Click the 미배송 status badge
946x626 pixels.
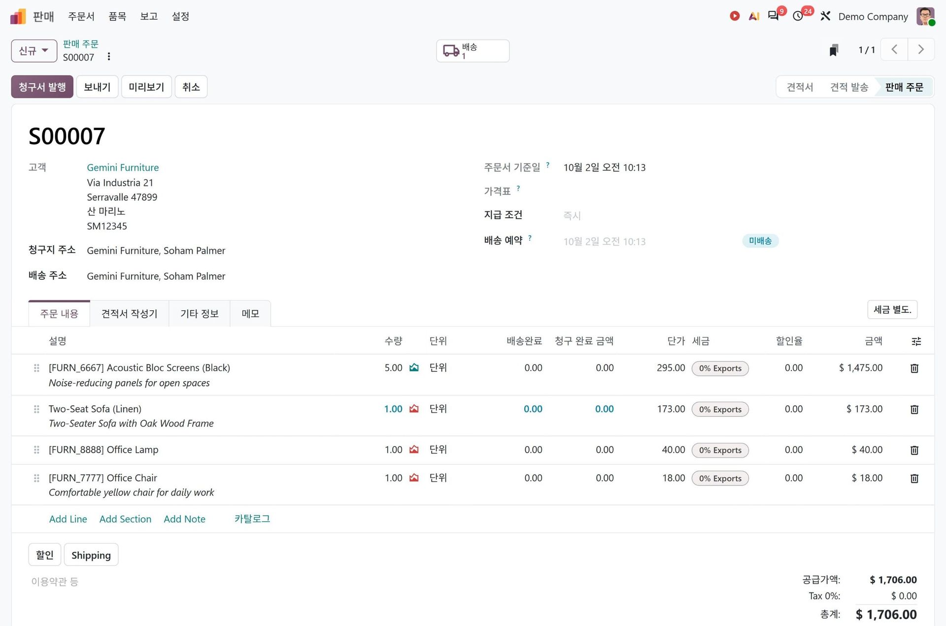click(x=760, y=241)
